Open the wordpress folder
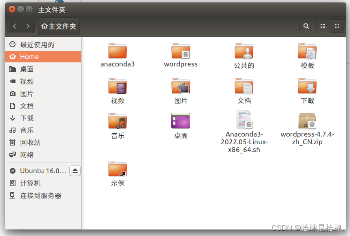Image resolution: width=350 pixels, height=236 pixels. [x=181, y=52]
